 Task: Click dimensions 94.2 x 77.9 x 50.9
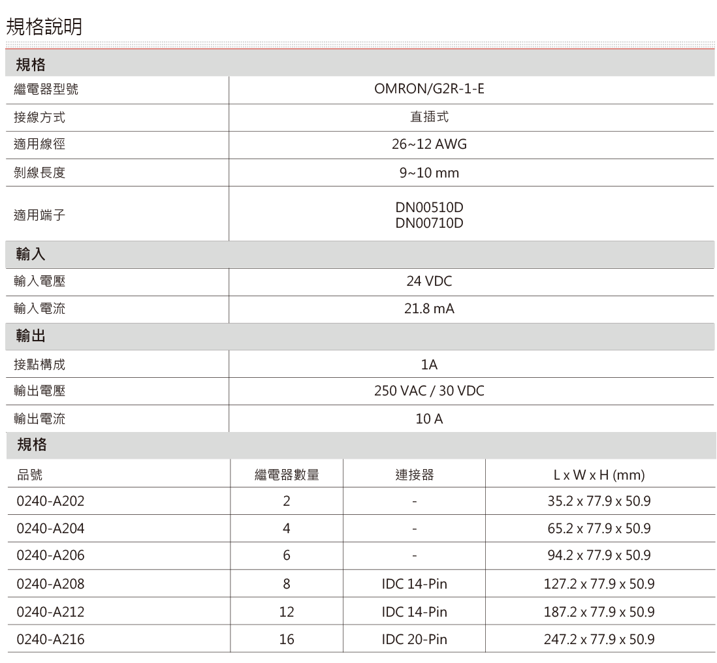(599, 555)
